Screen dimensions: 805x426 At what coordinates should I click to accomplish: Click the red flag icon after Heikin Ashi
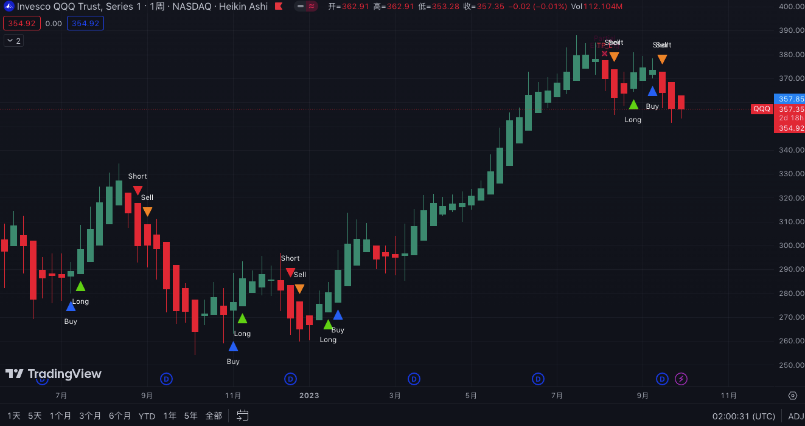click(278, 7)
